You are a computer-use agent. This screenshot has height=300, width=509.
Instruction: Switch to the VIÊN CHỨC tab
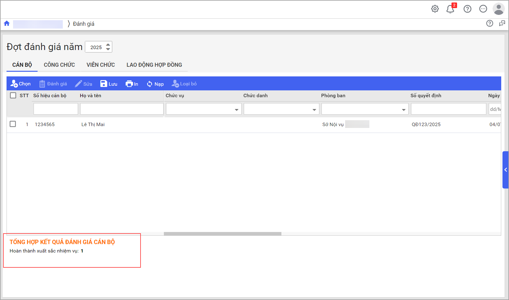coord(100,65)
